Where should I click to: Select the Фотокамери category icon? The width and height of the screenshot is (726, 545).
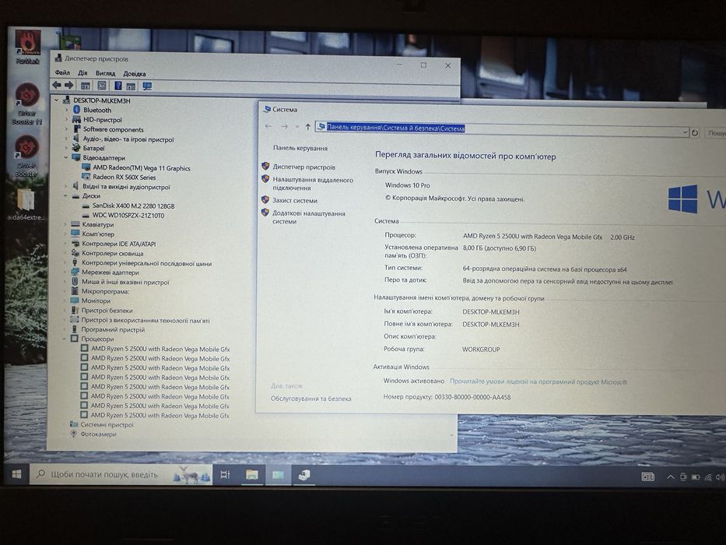click(73, 434)
